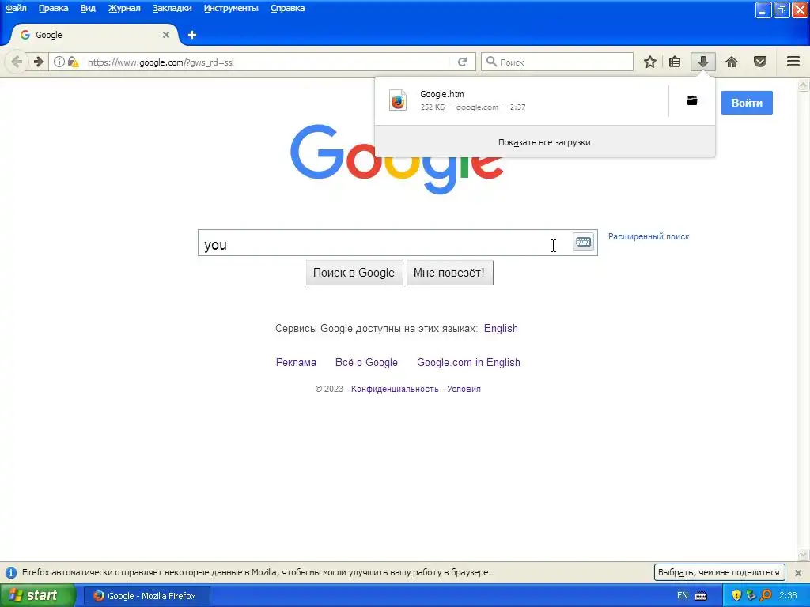Open the Правка menu

tap(53, 8)
